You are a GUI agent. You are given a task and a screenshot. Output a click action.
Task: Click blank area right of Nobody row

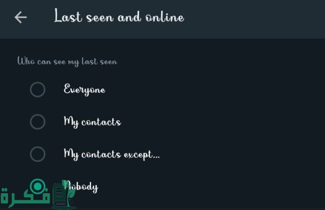point(211,186)
